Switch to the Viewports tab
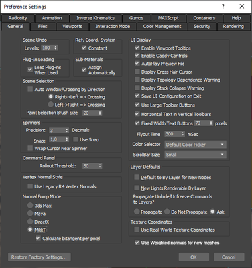 (72, 27)
